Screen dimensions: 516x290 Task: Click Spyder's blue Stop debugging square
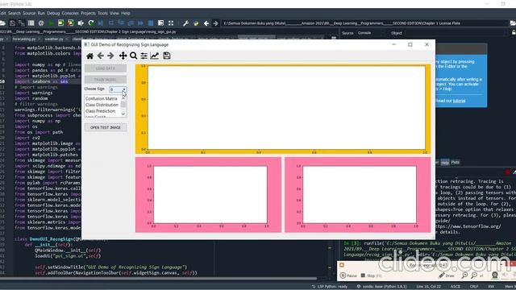(151, 23)
